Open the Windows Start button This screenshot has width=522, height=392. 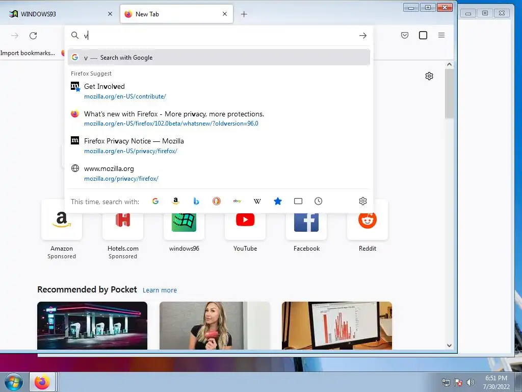(14, 382)
